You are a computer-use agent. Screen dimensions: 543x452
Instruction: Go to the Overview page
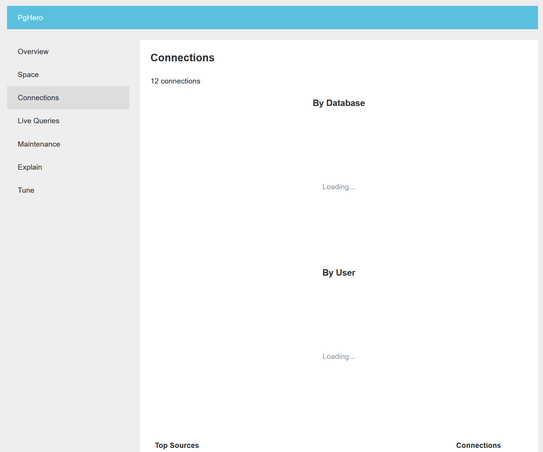coord(68,51)
